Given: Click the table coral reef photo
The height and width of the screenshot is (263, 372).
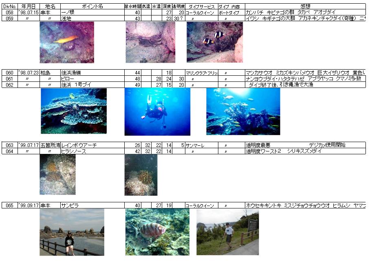Looking at the screenshot, I should tap(73, 111).
